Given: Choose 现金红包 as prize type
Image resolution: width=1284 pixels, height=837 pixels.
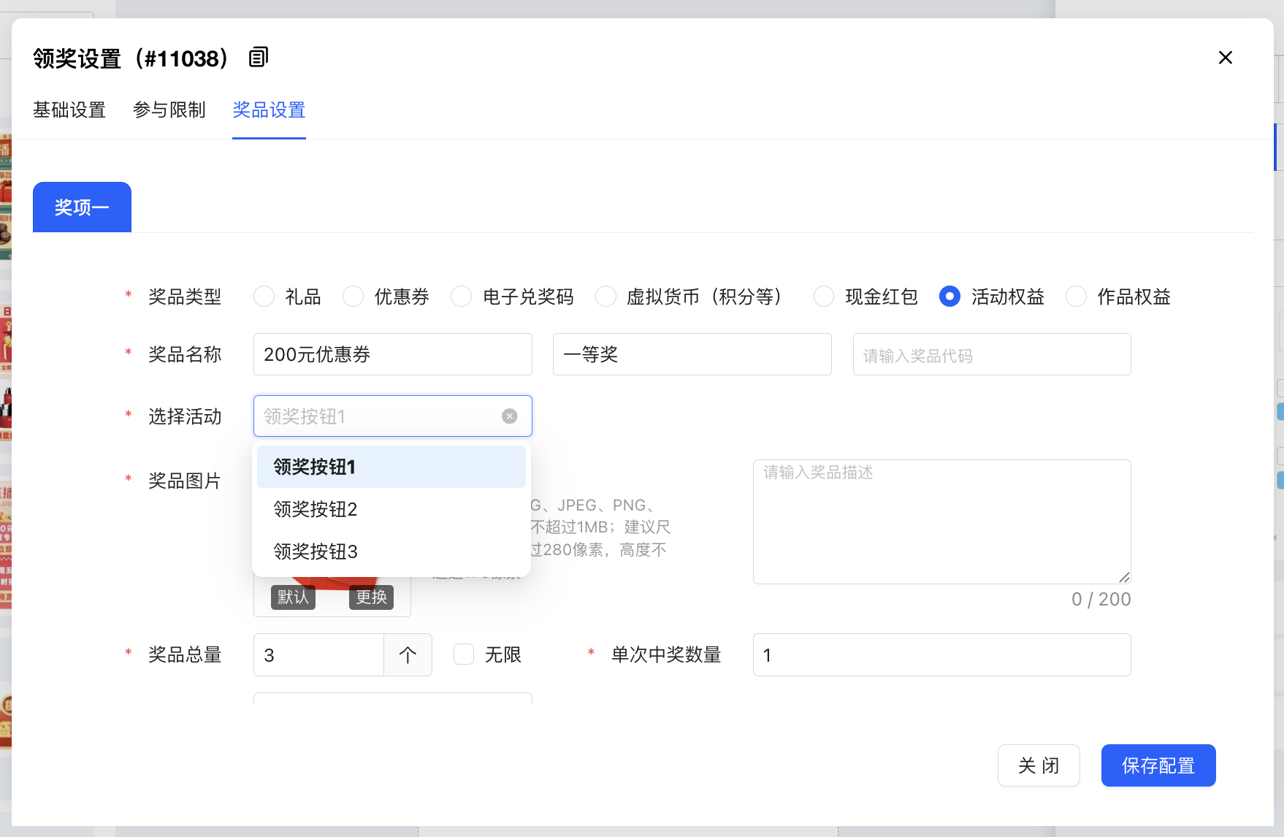Looking at the screenshot, I should (x=824, y=297).
